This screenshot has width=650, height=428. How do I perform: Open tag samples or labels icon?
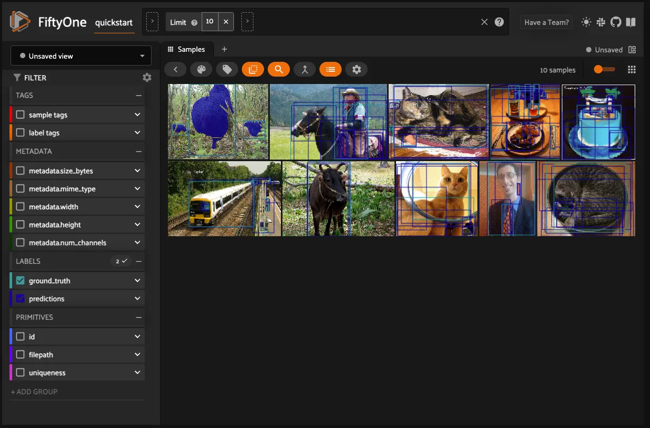[227, 69]
